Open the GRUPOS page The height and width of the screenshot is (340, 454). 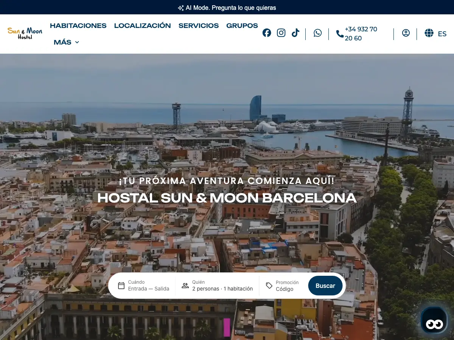242,26
